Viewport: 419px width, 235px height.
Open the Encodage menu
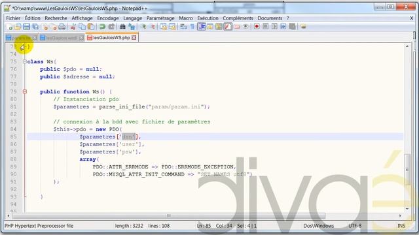pyautogui.click(x=108, y=18)
